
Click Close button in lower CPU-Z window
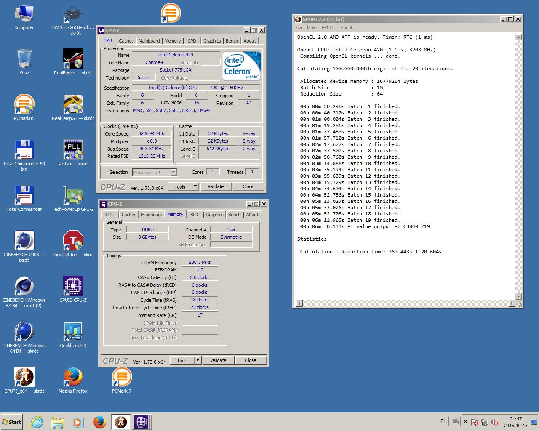pos(251,360)
